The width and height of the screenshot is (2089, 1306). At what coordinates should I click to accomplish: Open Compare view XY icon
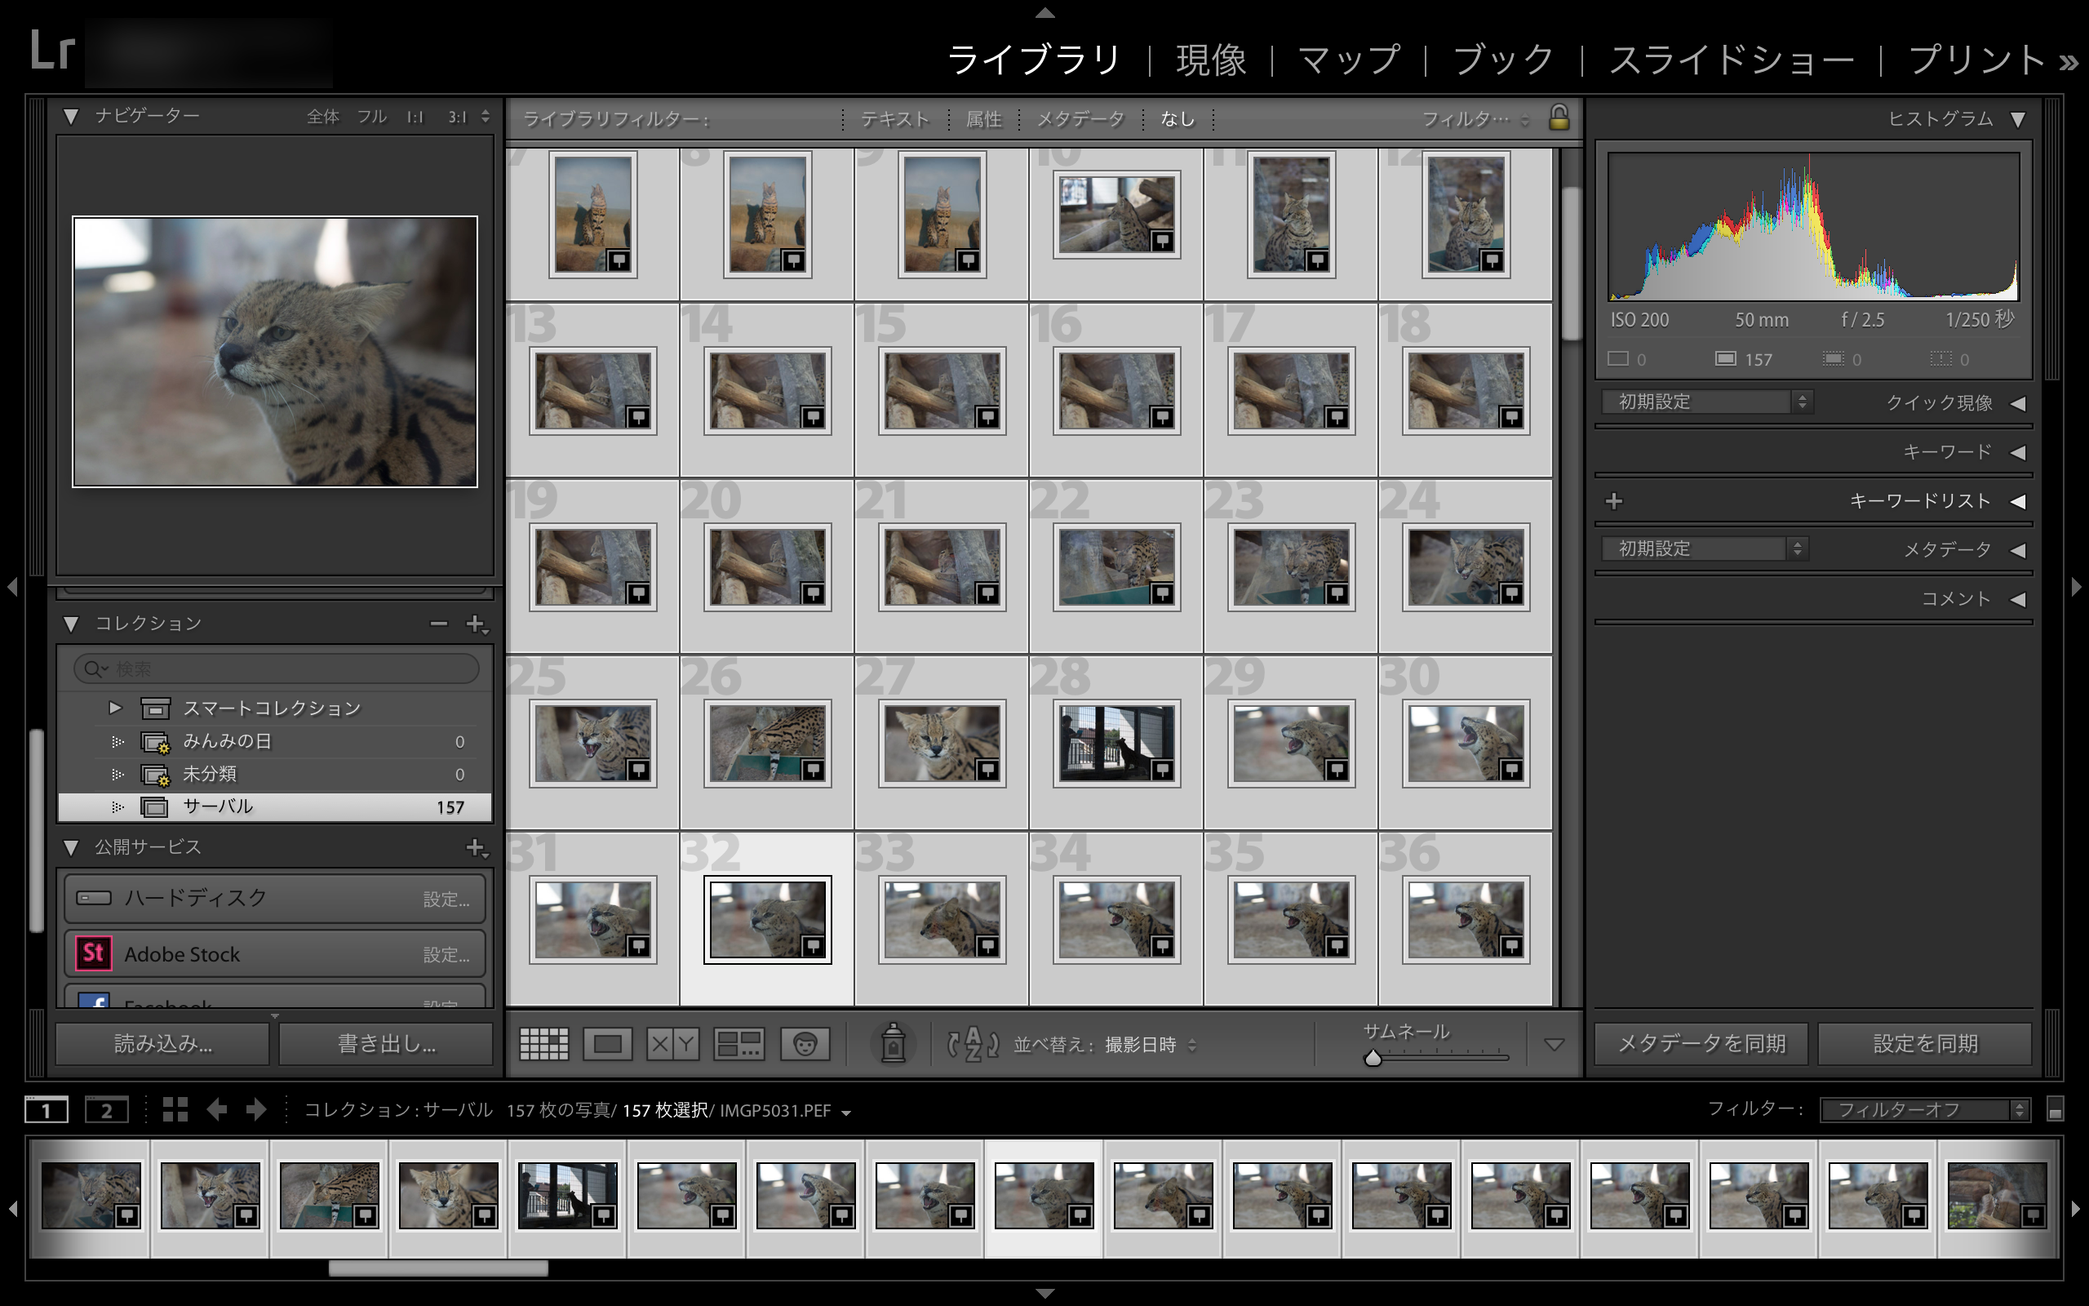point(672,1043)
